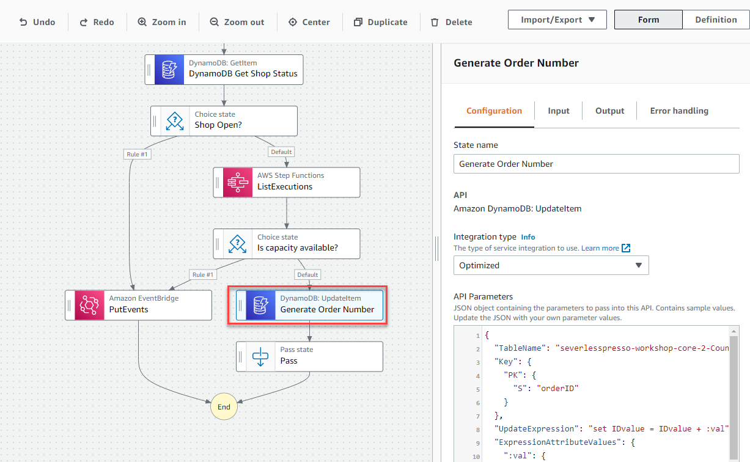Click the Rule #1 label under Shop Open?

coord(137,154)
